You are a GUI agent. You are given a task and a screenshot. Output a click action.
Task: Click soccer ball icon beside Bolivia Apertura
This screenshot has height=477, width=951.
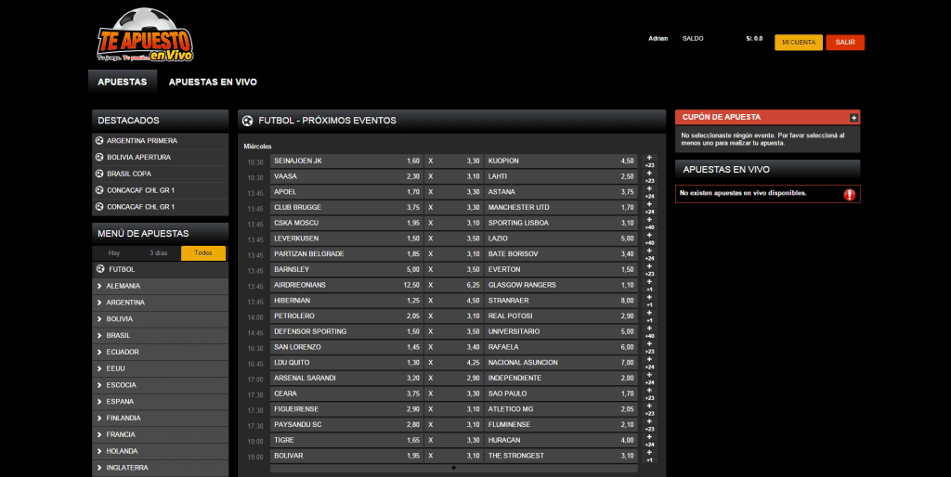(99, 157)
